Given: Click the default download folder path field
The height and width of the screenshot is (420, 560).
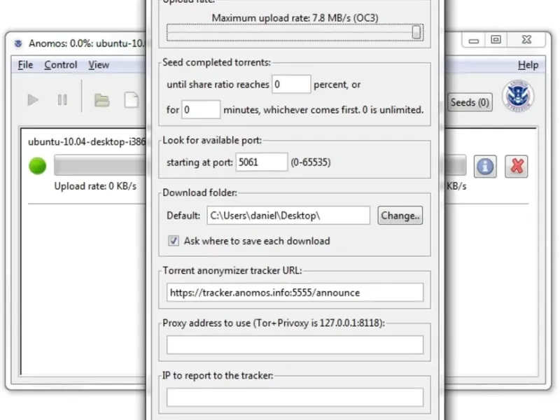Looking at the screenshot, I should (288, 216).
